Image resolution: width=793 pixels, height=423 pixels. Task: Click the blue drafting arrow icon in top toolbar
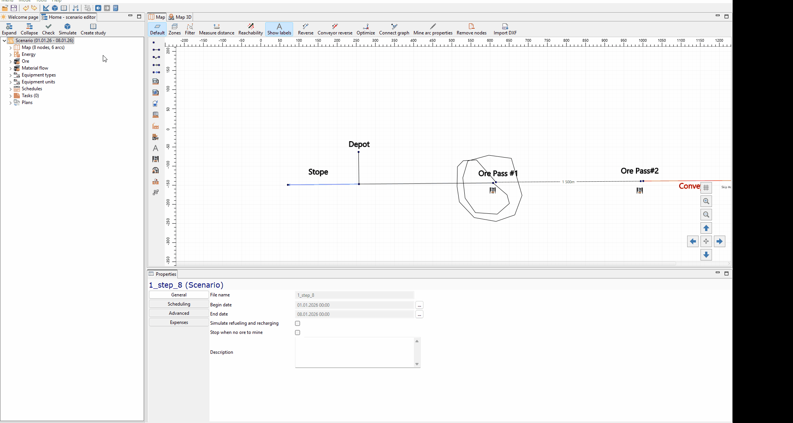click(x=46, y=8)
